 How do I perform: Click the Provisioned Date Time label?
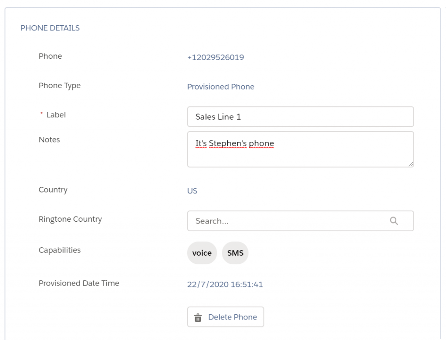[79, 283]
